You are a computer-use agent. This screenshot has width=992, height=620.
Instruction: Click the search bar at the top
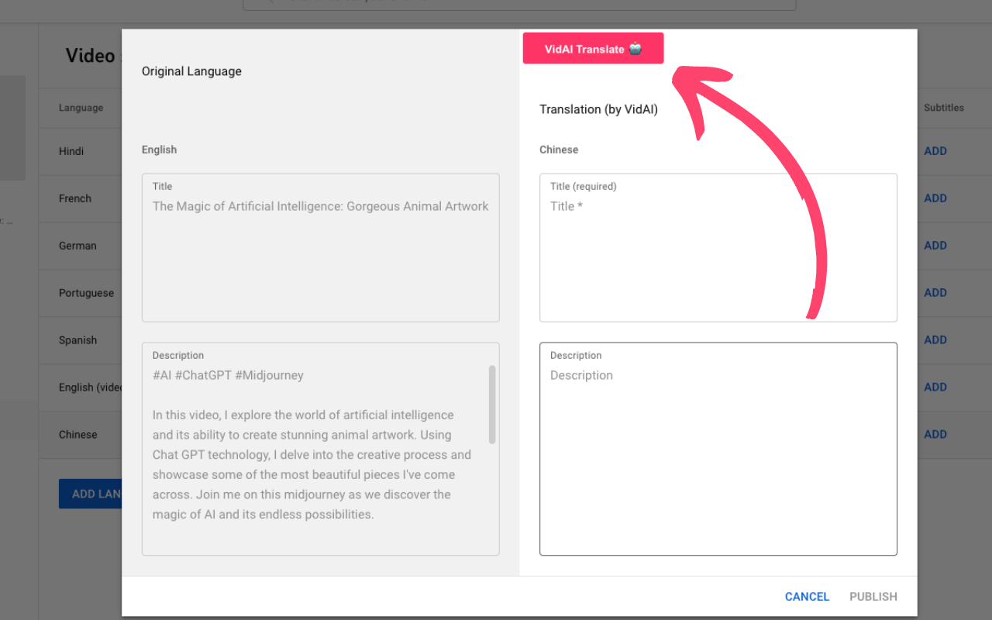tap(519, 4)
